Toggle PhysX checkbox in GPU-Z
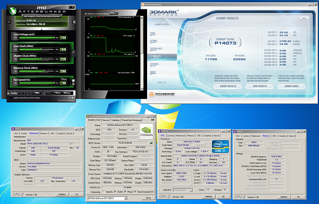Image resolution: width=319 pixels, height=204 pixels. tap(125, 192)
